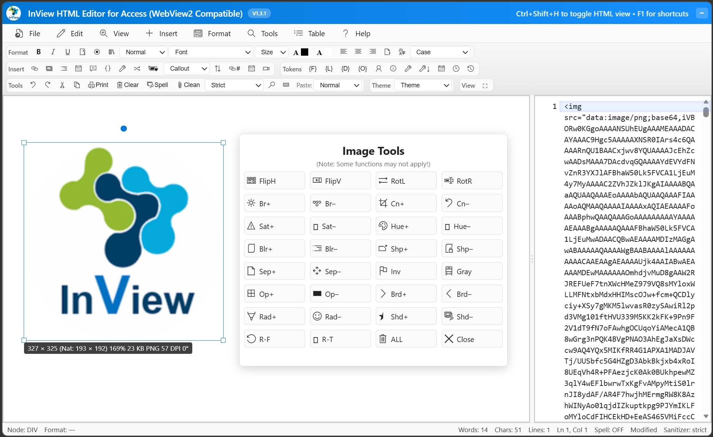Click the center align icon

358,52
